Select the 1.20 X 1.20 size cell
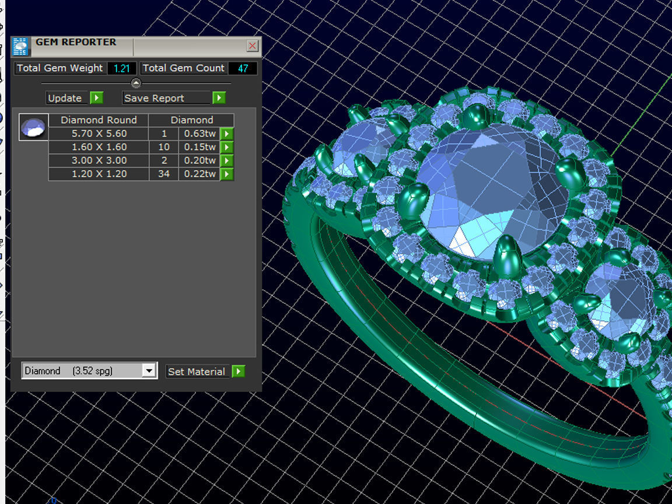This screenshot has width=672, height=504. click(x=99, y=174)
